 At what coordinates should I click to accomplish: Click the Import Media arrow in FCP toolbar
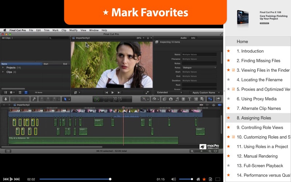[x=6, y=99]
